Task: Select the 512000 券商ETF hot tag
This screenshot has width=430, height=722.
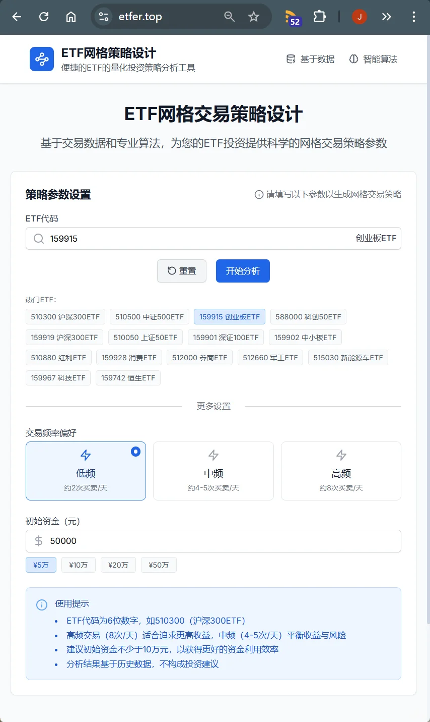Action: tap(199, 357)
